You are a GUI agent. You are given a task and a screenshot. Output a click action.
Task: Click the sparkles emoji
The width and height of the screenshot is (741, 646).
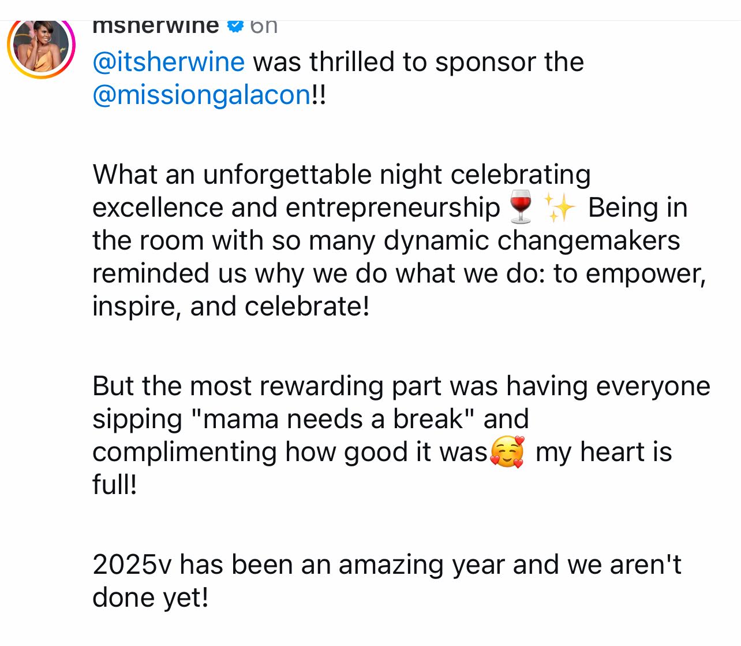click(x=559, y=207)
